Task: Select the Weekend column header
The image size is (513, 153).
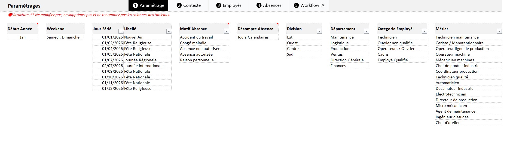Action: click(65, 28)
